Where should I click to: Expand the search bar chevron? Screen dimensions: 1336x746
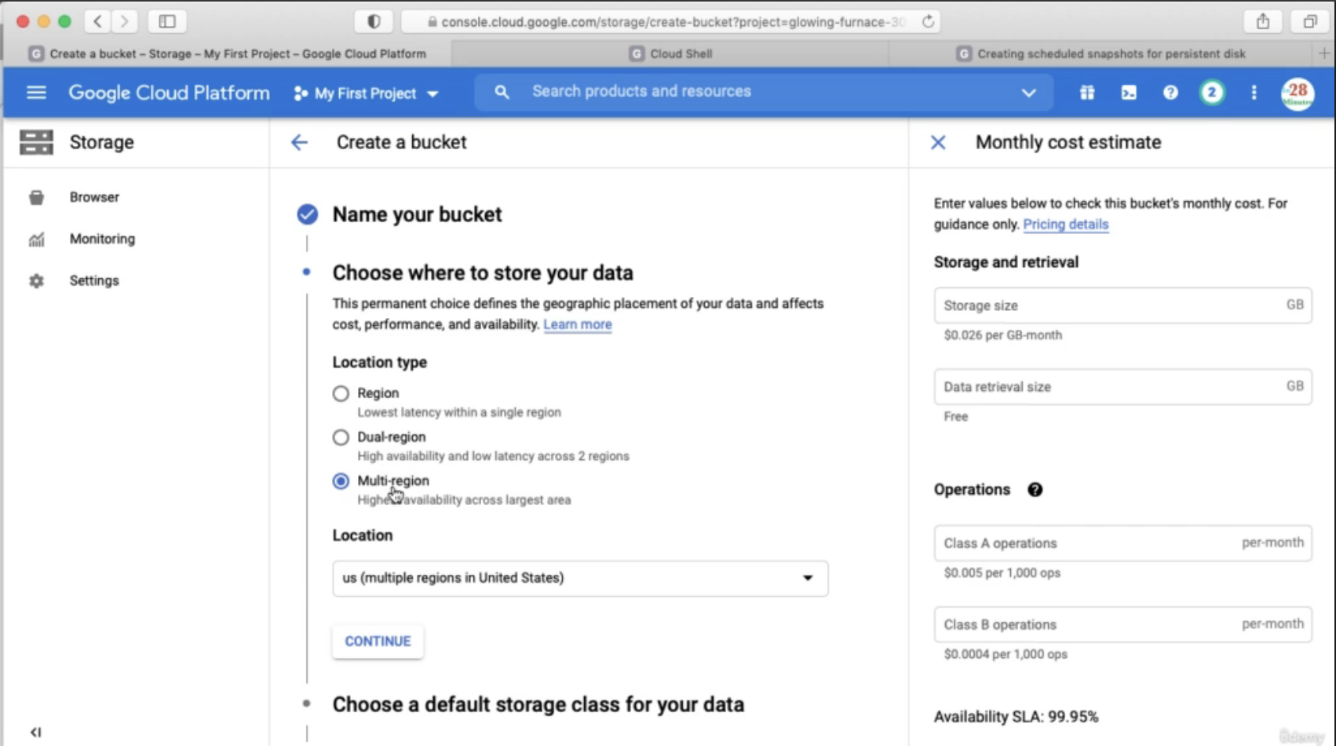pos(1028,93)
